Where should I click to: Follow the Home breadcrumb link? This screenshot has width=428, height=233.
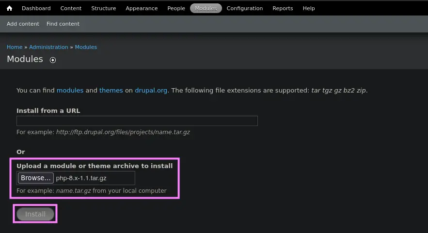pos(15,47)
